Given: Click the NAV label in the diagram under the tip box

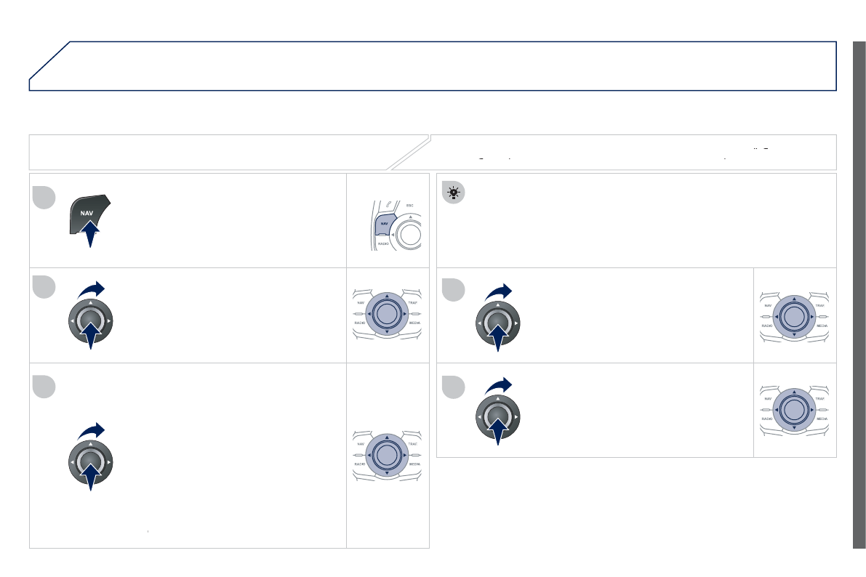Looking at the screenshot, I should coord(768,306).
